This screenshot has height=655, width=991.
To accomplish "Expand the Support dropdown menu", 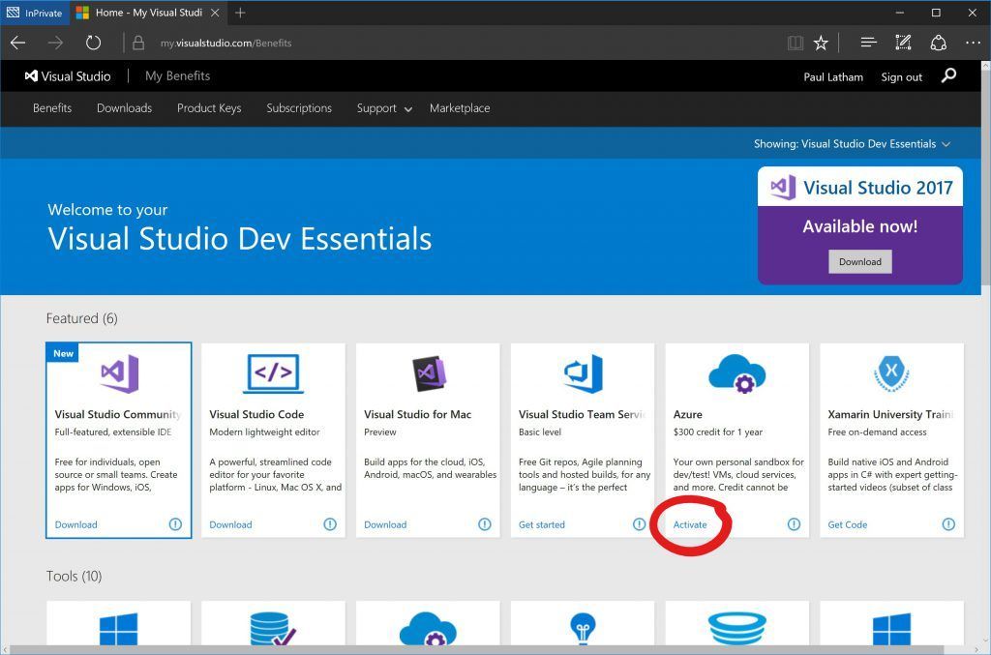I will (x=384, y=108).
